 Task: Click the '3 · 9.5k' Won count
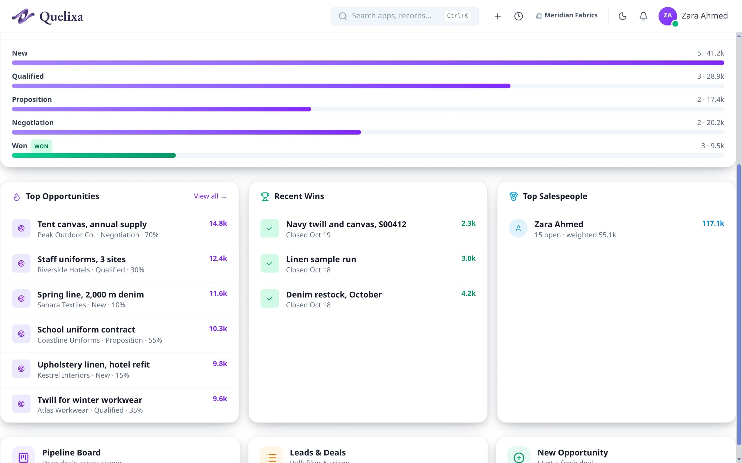click(x=712, y=146)
